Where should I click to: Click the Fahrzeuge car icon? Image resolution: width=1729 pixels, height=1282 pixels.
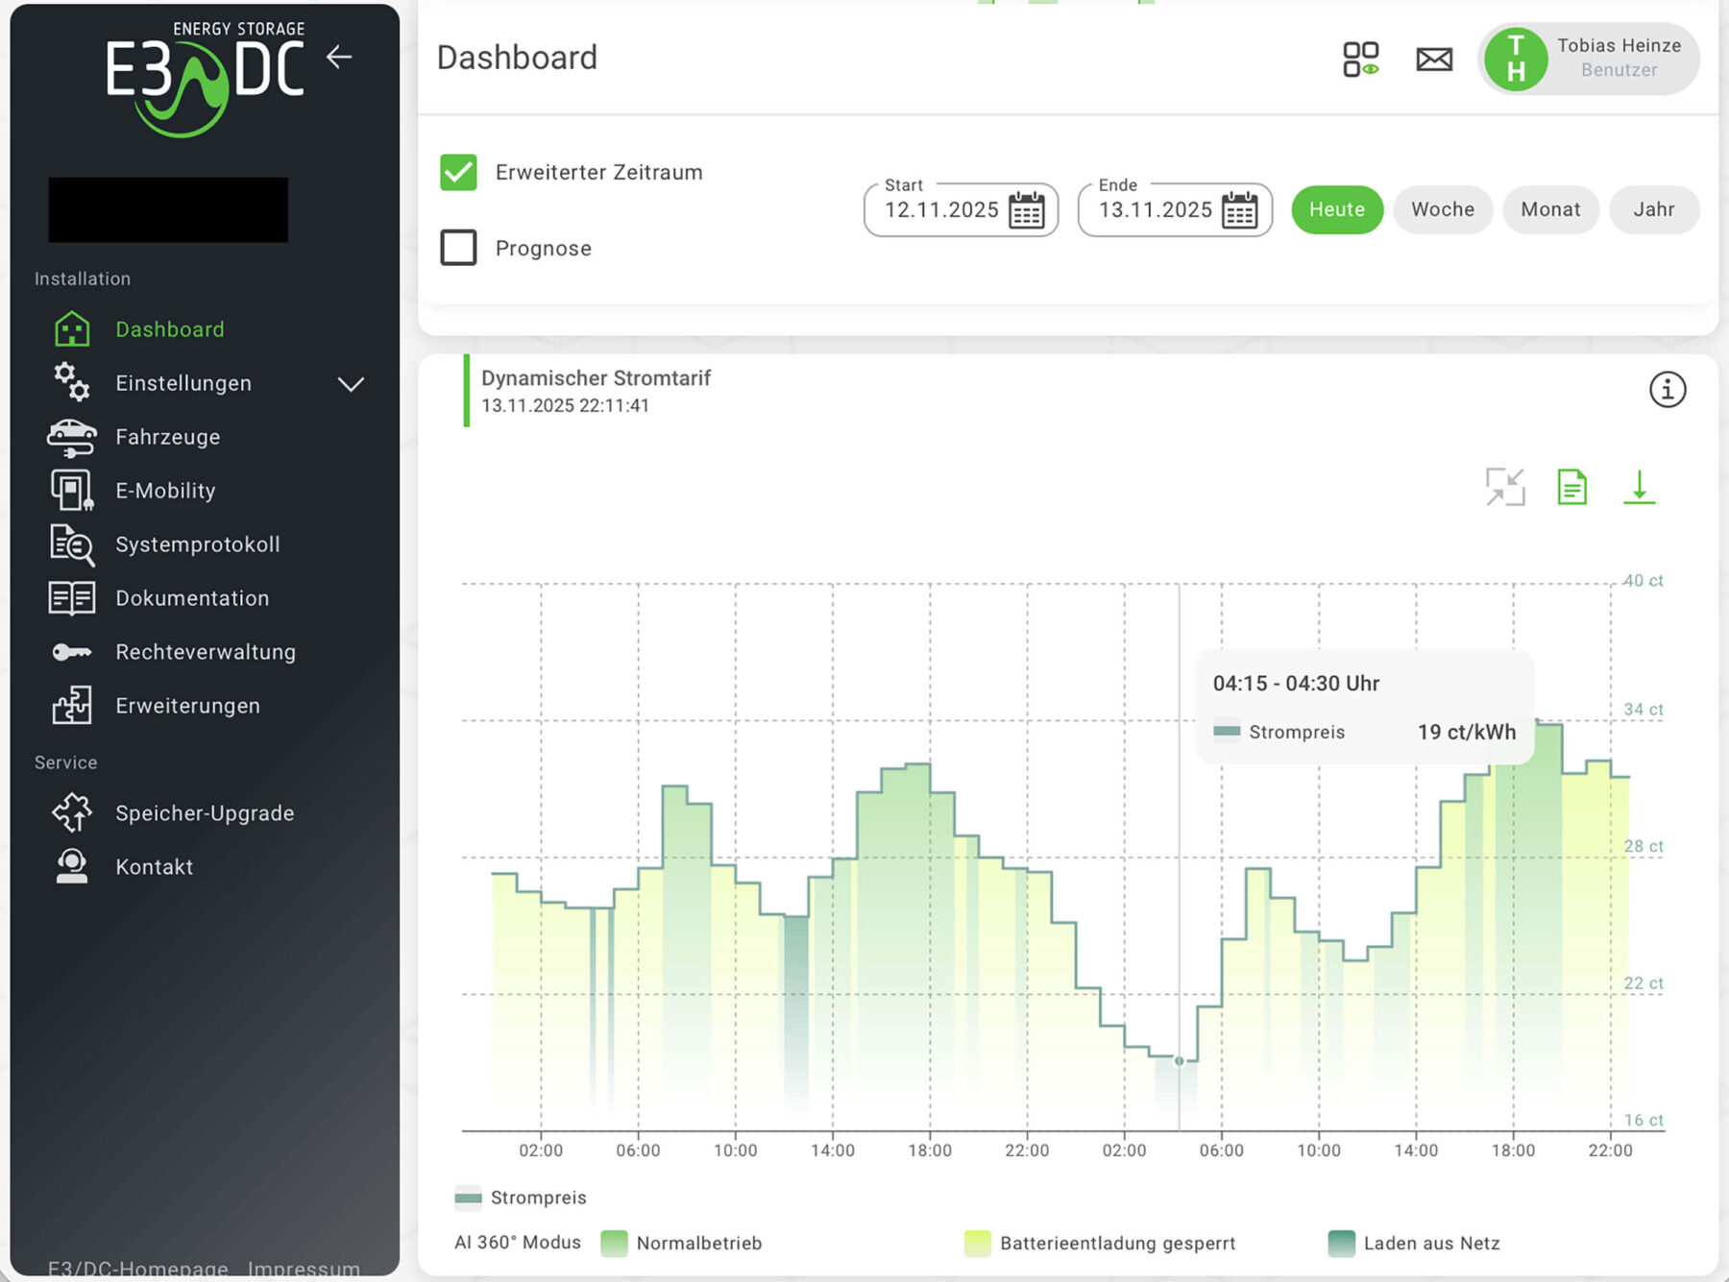tap(72, 438)
